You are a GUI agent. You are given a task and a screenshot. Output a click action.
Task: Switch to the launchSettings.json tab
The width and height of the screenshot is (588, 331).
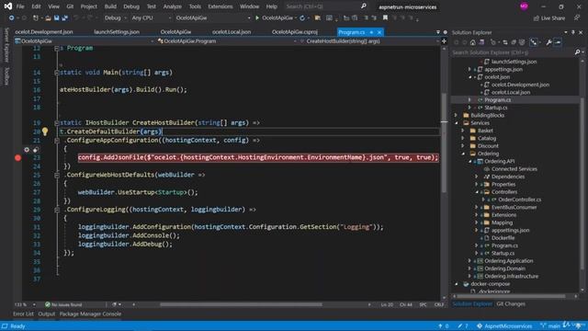pos(117,32)
